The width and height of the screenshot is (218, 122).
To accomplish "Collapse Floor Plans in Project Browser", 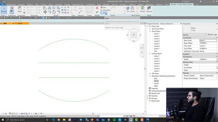I will pyautogui.click(x=150, y=31).
